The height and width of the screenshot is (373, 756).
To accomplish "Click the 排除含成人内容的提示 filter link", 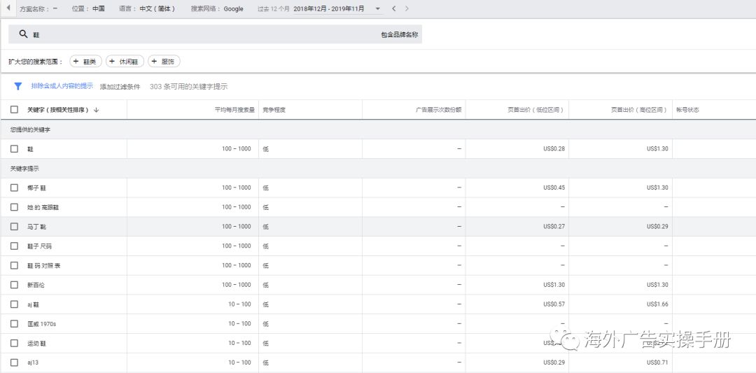I will (62, 86).
